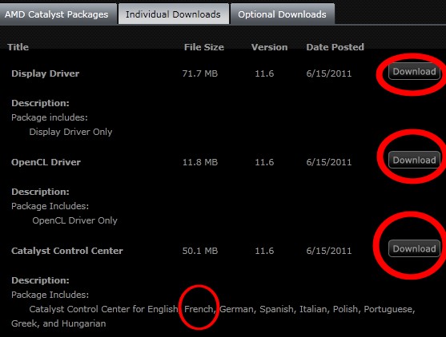Click the File Size column header

pyautogui.click(x=204, y=47)
